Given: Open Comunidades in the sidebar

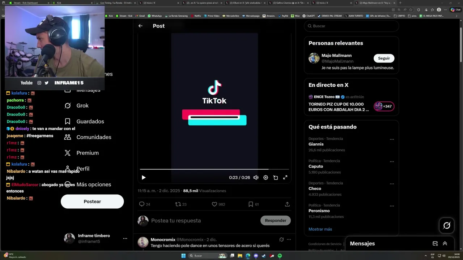Looking at the screenshot, I should (x=88, y=137).
